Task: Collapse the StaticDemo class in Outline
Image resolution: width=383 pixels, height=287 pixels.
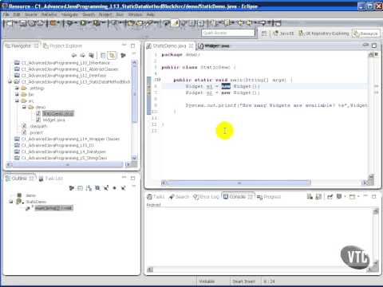Action: point(11,202)
